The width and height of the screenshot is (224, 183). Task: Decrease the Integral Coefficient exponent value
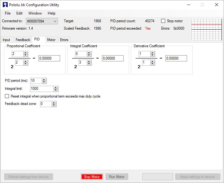point(89,64)
